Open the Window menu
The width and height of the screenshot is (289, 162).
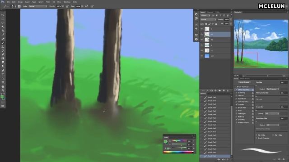(x=67, y=2)
